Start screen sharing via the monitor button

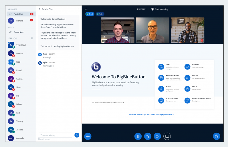[167, 136]
